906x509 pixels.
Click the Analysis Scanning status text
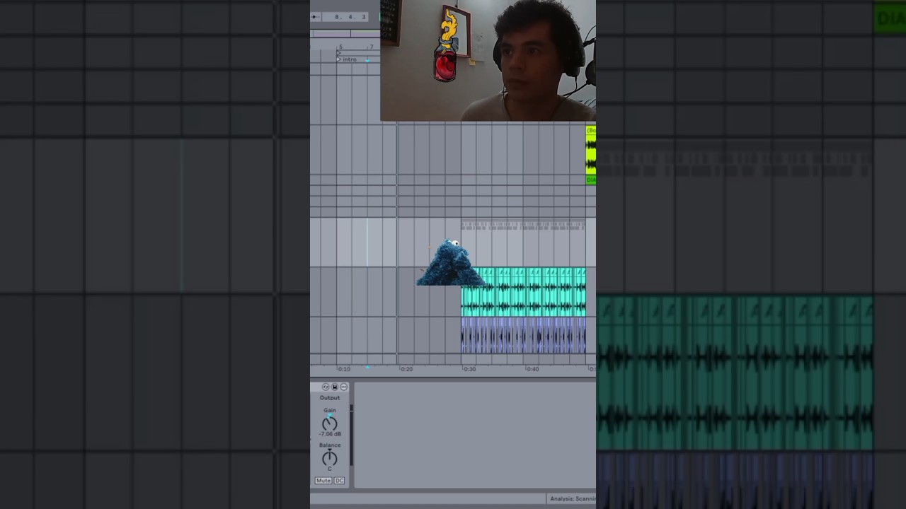(573, 499)
